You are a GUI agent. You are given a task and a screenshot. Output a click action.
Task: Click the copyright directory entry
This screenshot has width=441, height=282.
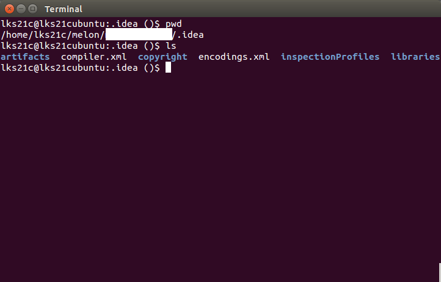[162, 57]
